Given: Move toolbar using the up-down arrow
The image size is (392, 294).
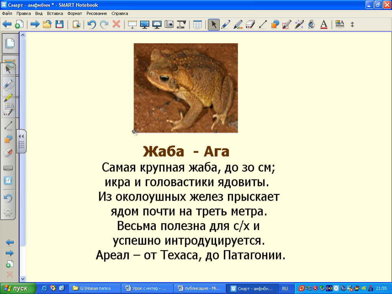Looking at the screenshot, I should (x=352, y=24).
